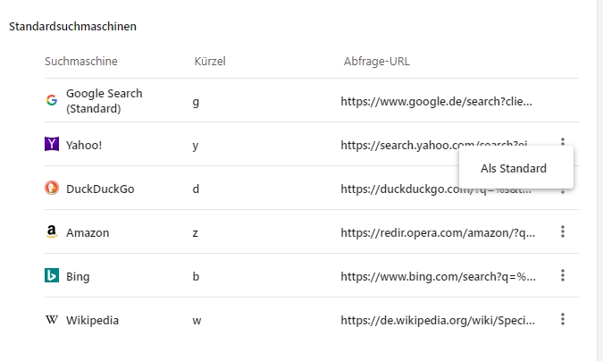Click the Amazon logo icon
Viewport: 603px width, 361px height.
(52, 231)
